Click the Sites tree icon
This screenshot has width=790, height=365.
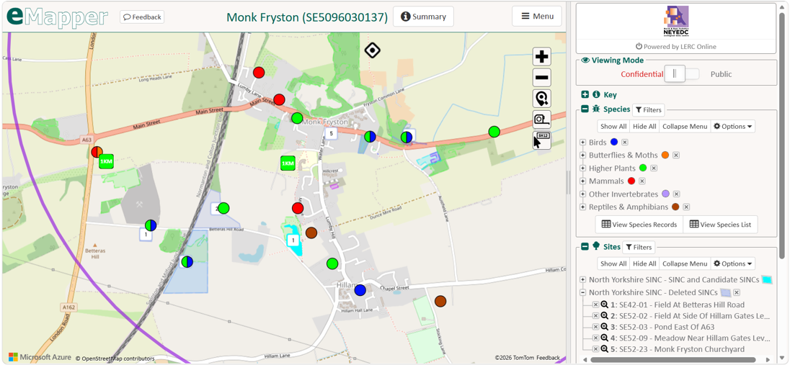pos(596,246)
